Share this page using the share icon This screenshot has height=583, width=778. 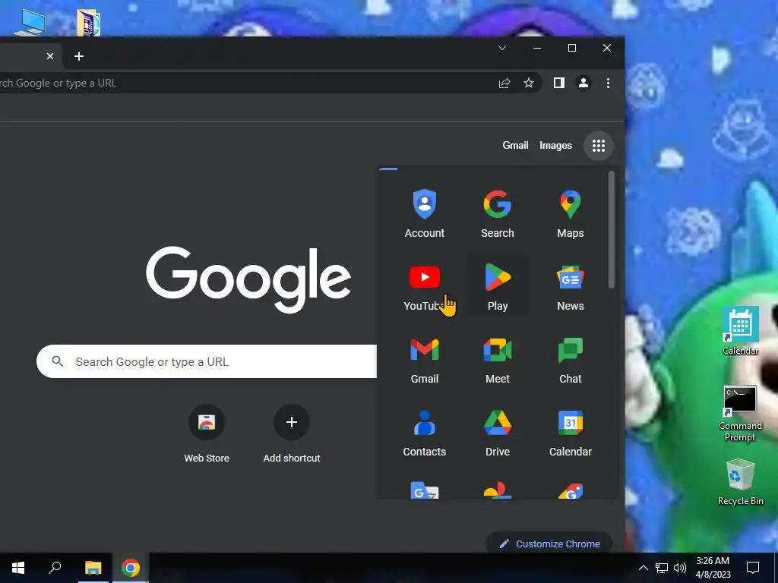point(504,83)
